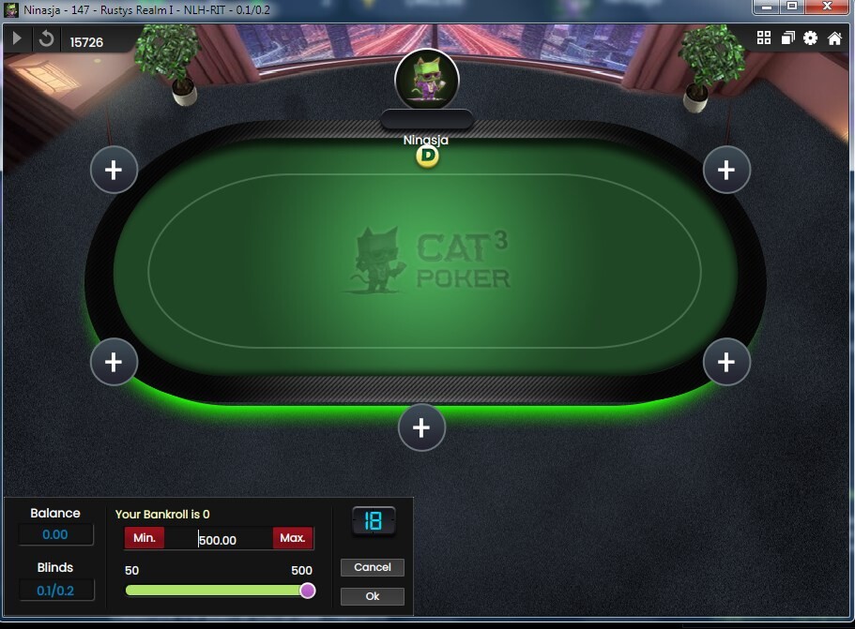855x629 pixels.
Task: Click the replay circular arrow icon
Action: (x=46, y=38)
